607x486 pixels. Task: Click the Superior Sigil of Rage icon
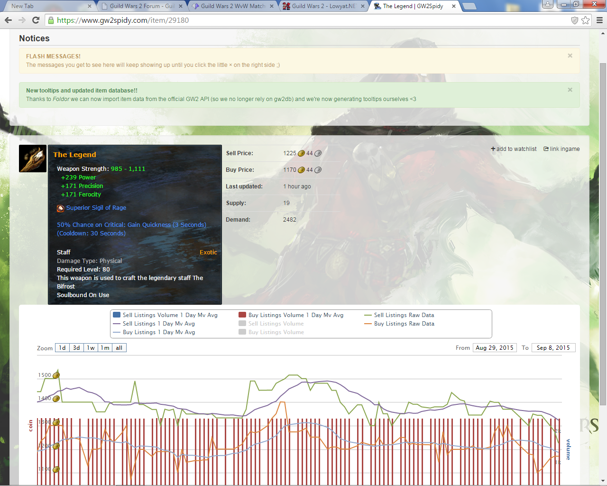pyautogui.click(x=61, y=208)
